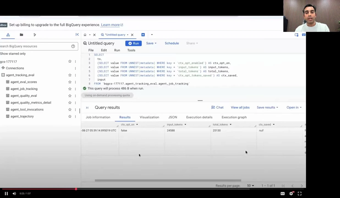This screenshot has height=198, width=340.
Task: Open Connections in the explorer tree
Action: pyautogui.click(x=15, y=68)
